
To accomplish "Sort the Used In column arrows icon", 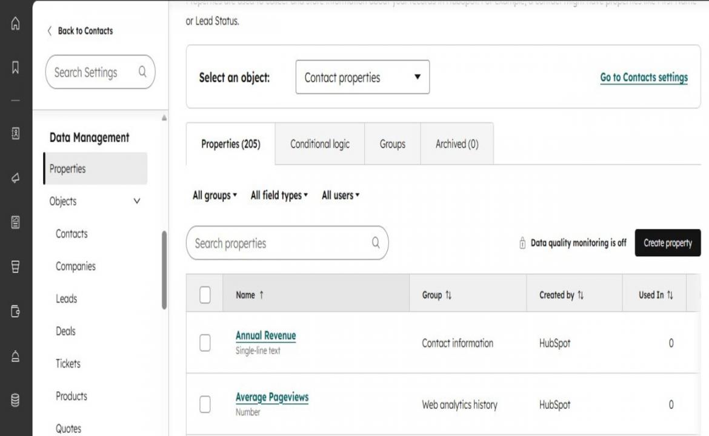I will tap(670, 294).
